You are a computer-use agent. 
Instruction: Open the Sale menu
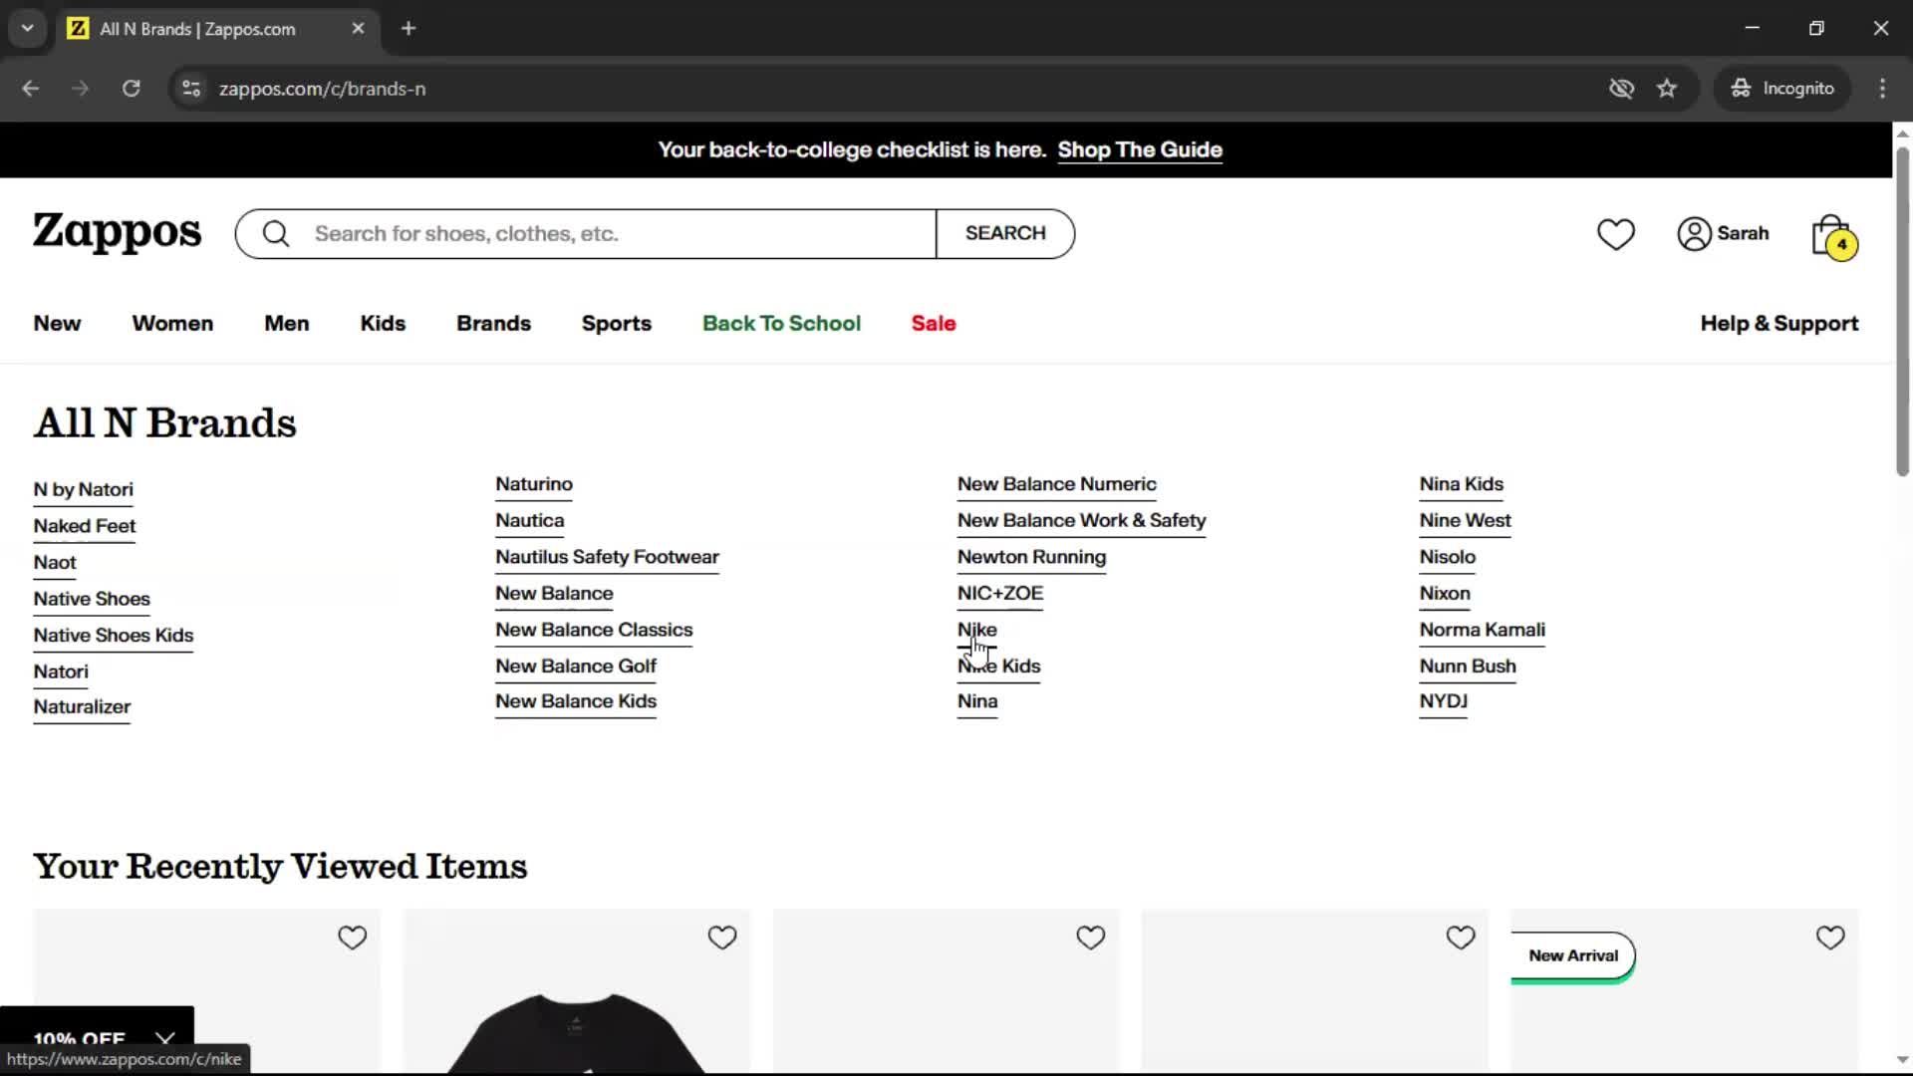tap(934, 324)
